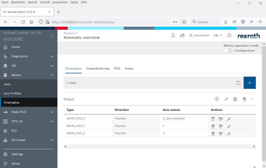Screen dimensions: 266x168
Task: Click the browser URL address field
Action: pyautogui.click(x=109, y=22)
